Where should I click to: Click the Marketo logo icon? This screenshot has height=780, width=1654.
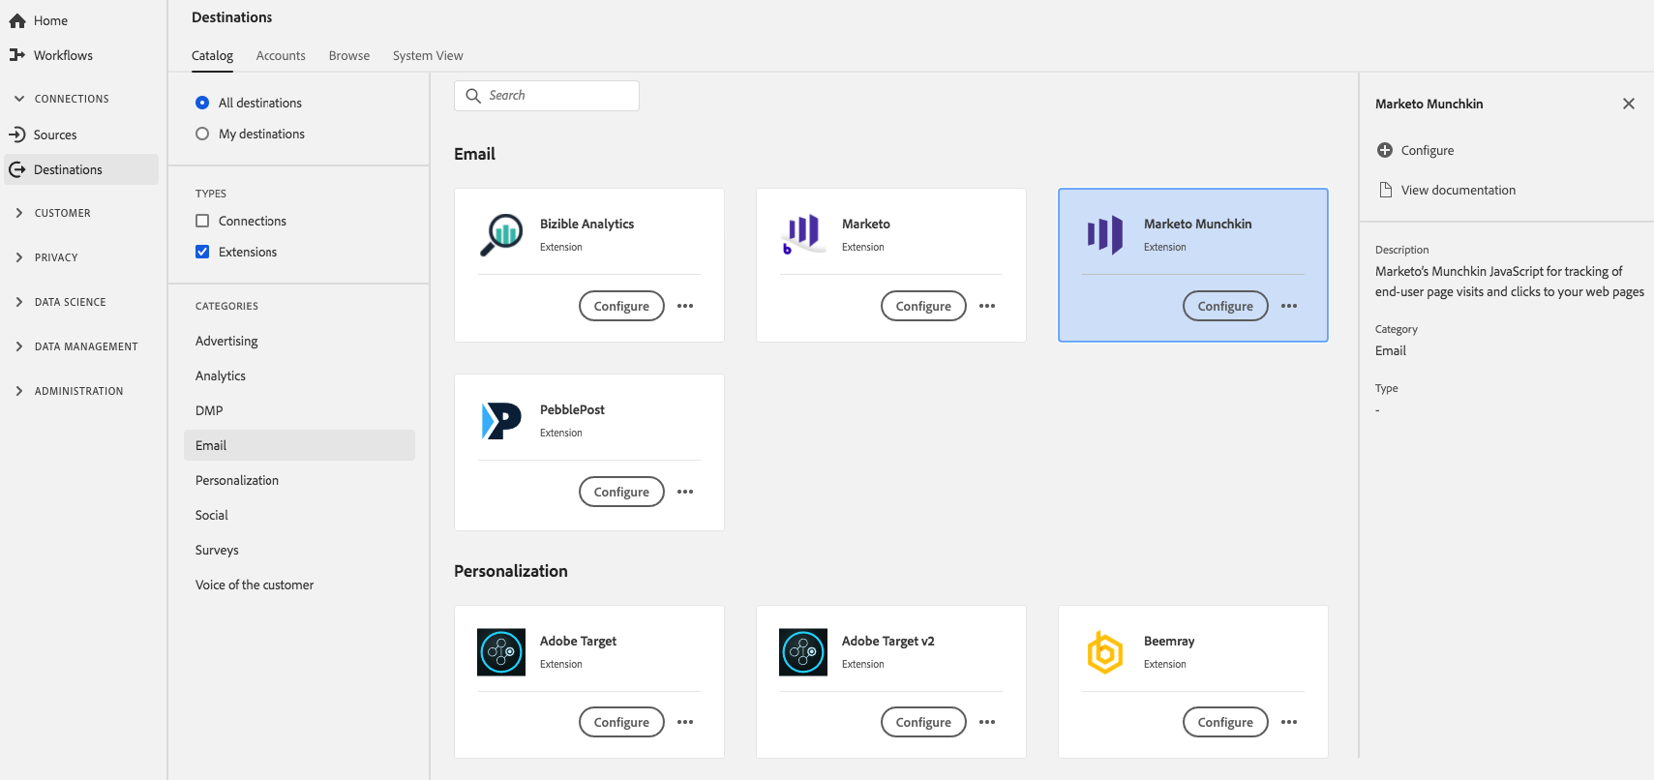tap(803, 234)
